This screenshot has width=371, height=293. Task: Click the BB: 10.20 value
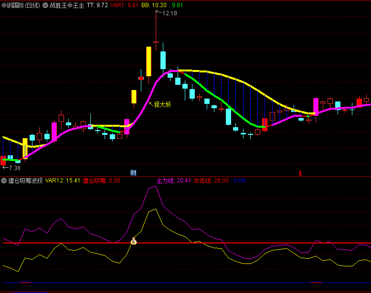tap(154, 5)
